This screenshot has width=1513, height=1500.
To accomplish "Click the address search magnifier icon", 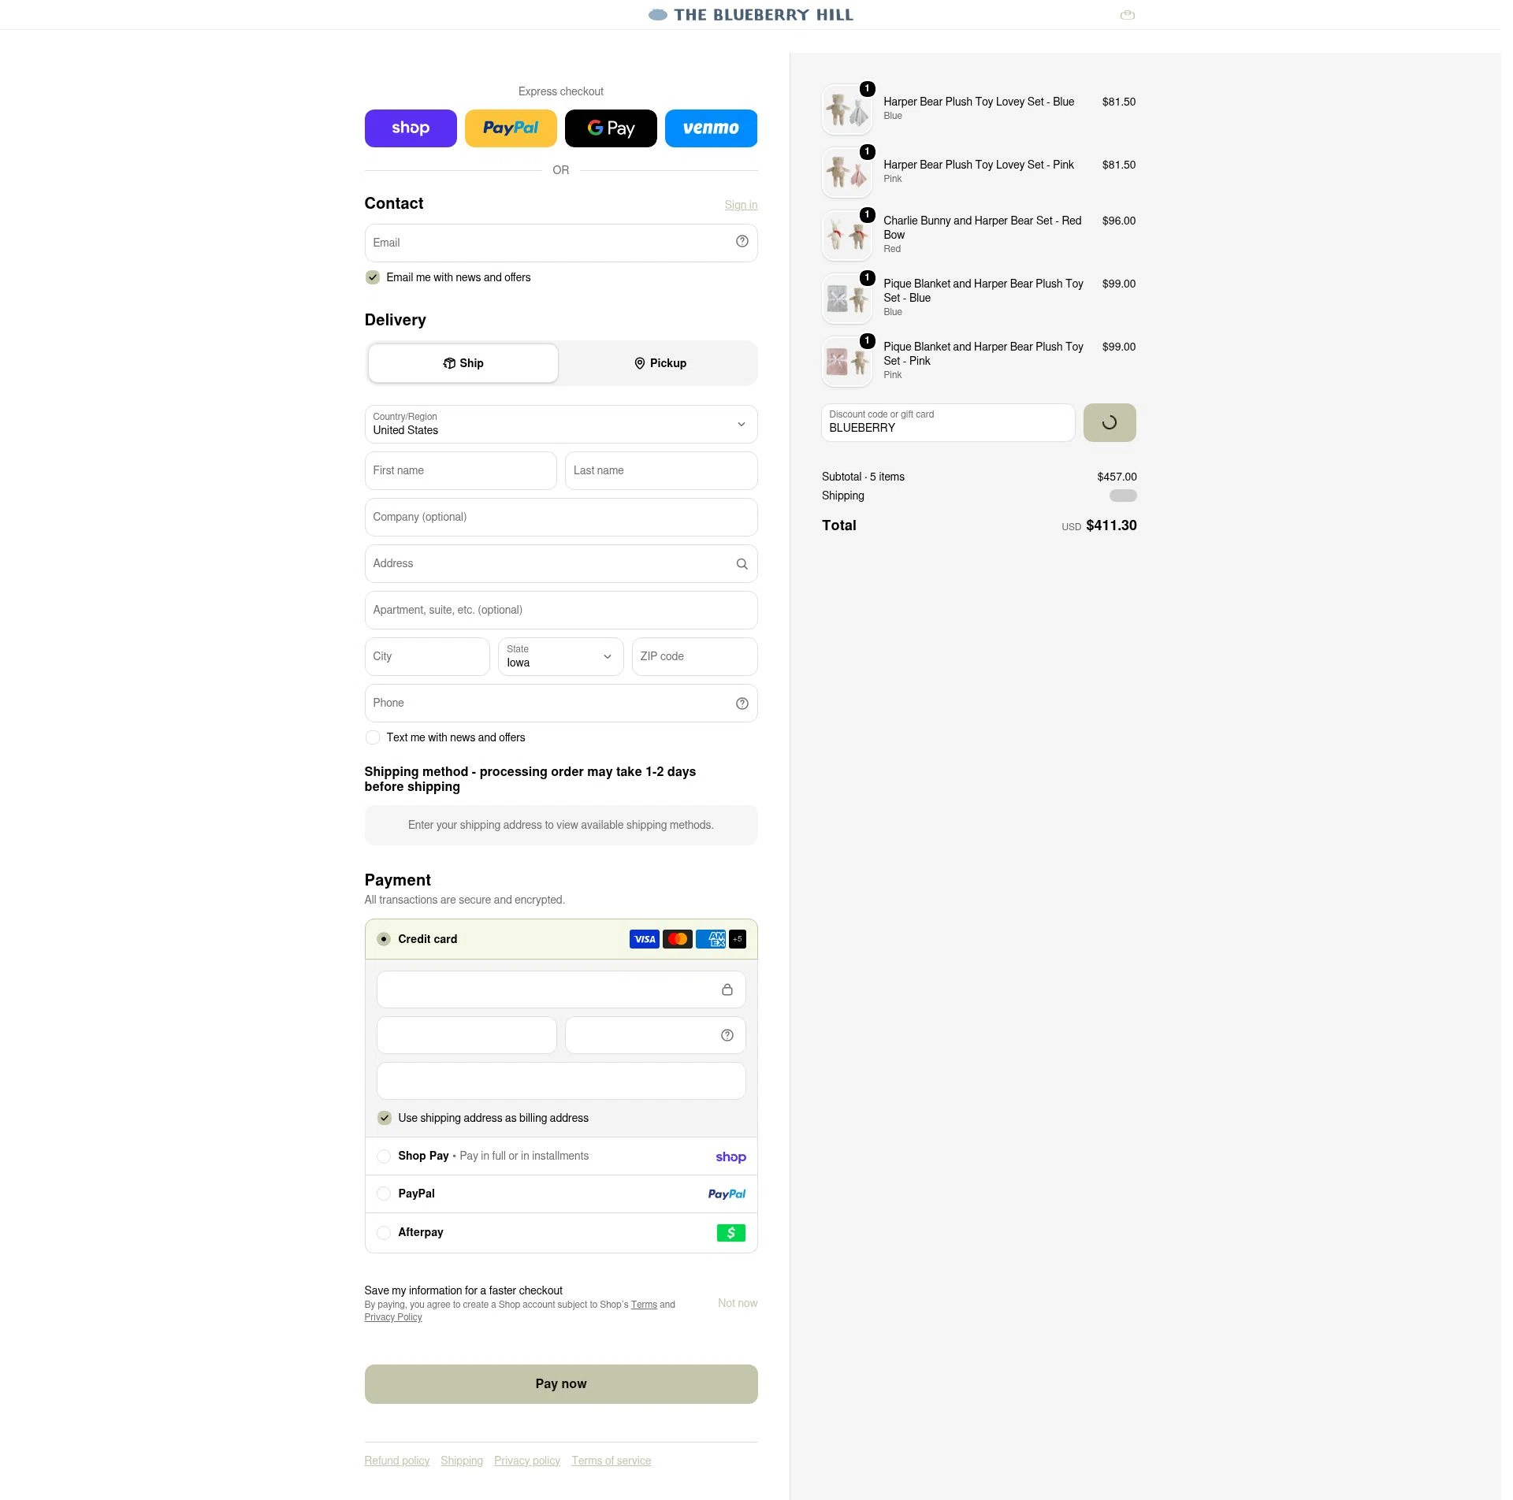I will (742, 564).
